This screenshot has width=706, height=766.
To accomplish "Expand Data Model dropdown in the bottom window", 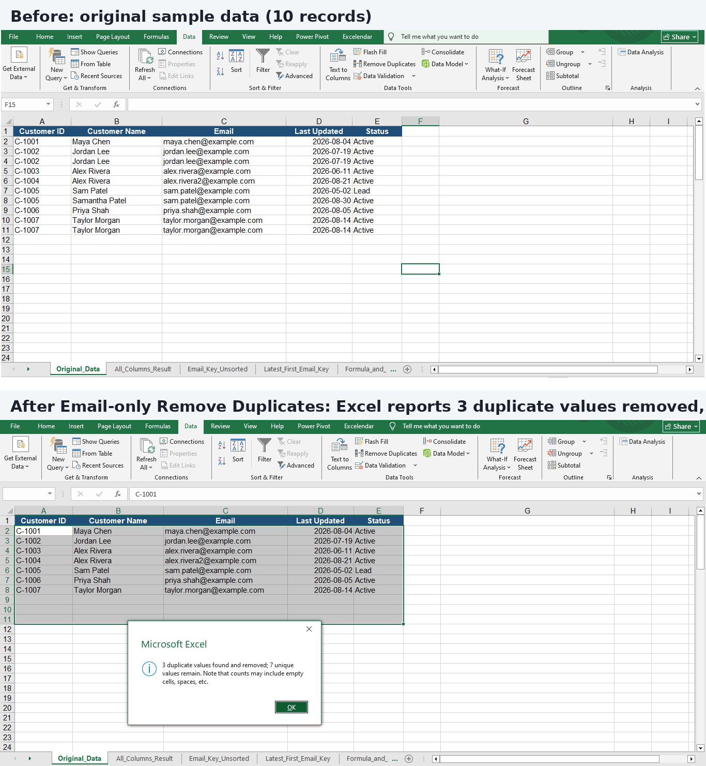I will [x=468, y=454].
